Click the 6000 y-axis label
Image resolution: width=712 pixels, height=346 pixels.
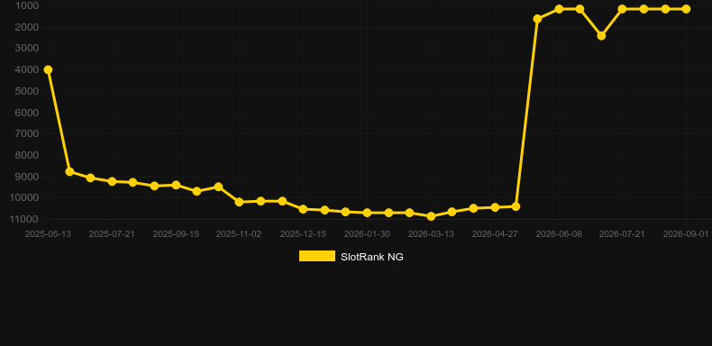pos(27,113)
